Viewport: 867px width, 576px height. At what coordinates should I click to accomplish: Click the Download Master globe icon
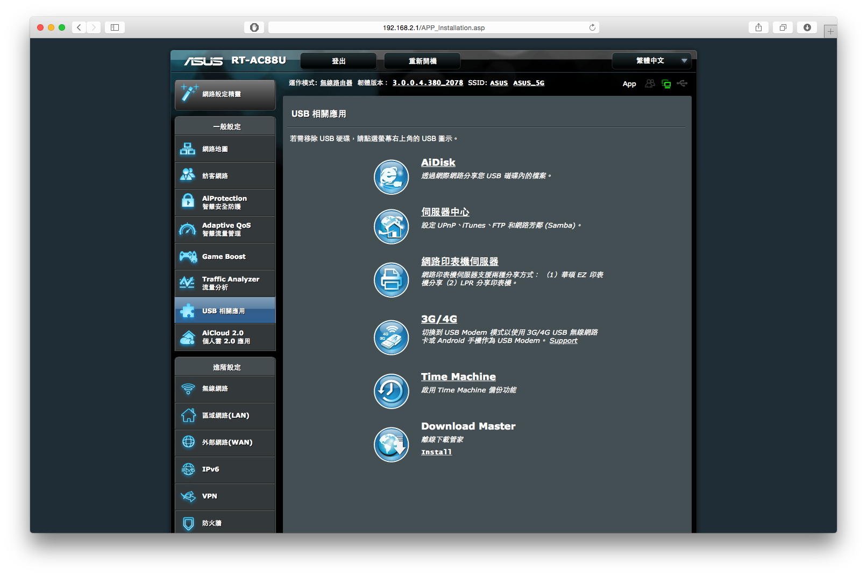[x=391, y=445]
